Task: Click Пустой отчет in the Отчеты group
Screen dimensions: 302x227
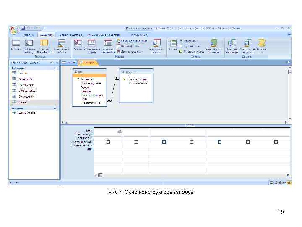Action: click(190, 46)
